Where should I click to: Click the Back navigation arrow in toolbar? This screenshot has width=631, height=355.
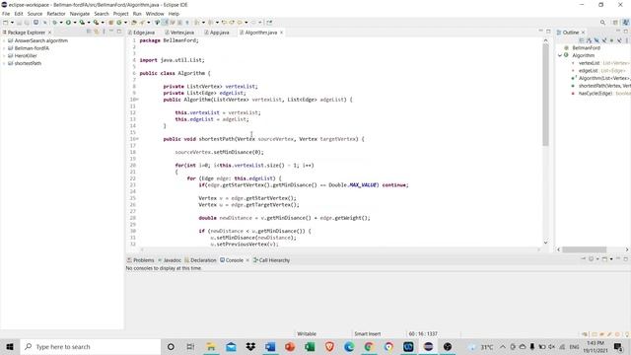coord(240,22)
